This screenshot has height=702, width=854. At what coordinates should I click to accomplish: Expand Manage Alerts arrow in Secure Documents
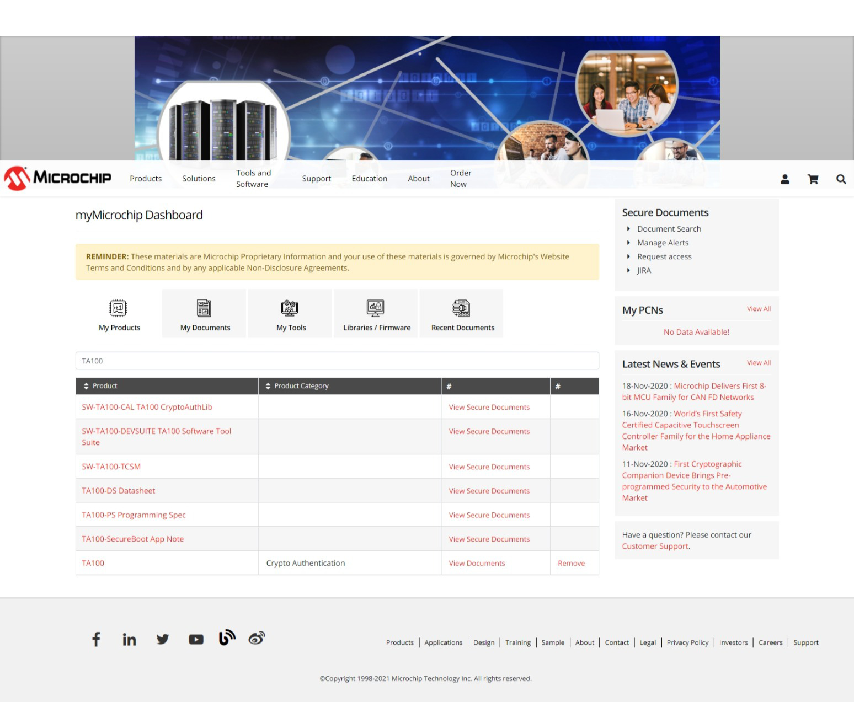[628, 243]
